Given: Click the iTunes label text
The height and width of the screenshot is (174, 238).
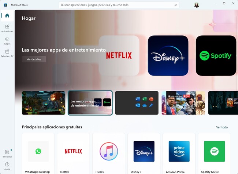Looking at the screenshot, I should pyautogui.click(x=100, y=172).
